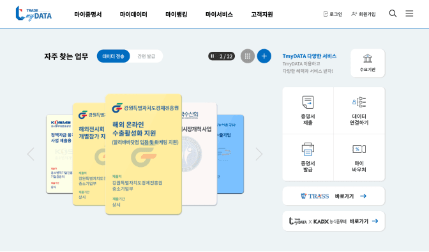This screenshot has width=429, height=252.
Task: Open the 고객지원 menu
Action: click(262, 14)
